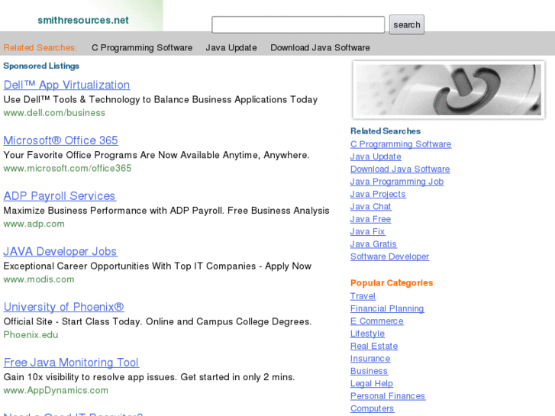Select Download Java Software in top bar
555x416 pixels.
(x=320, y=48)
